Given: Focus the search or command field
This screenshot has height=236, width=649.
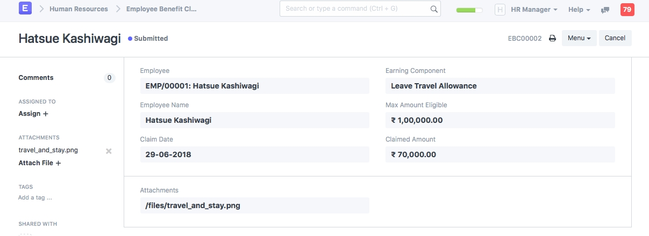Looking at the screenshot, I should pyautogui.click(x=355, y=9).
